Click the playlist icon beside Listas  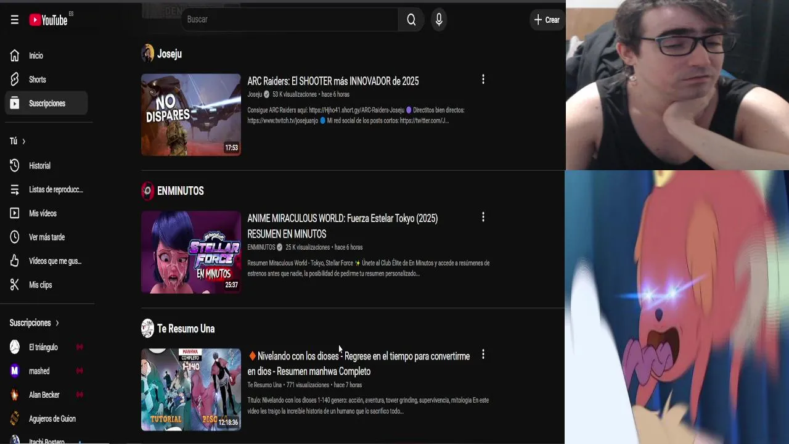pos(15,189)
